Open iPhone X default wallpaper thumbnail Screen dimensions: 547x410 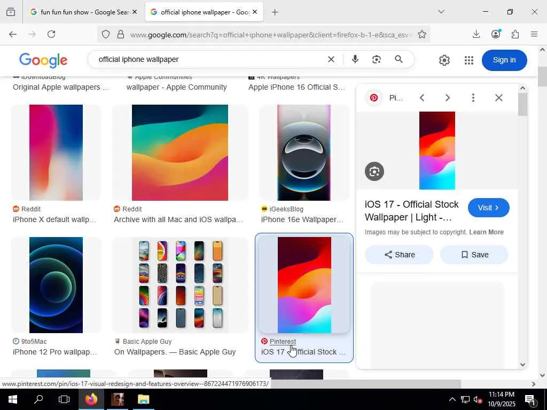[56, 153]
